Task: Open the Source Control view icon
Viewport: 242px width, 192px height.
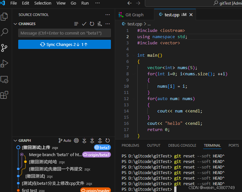Action: coord(4,48)
